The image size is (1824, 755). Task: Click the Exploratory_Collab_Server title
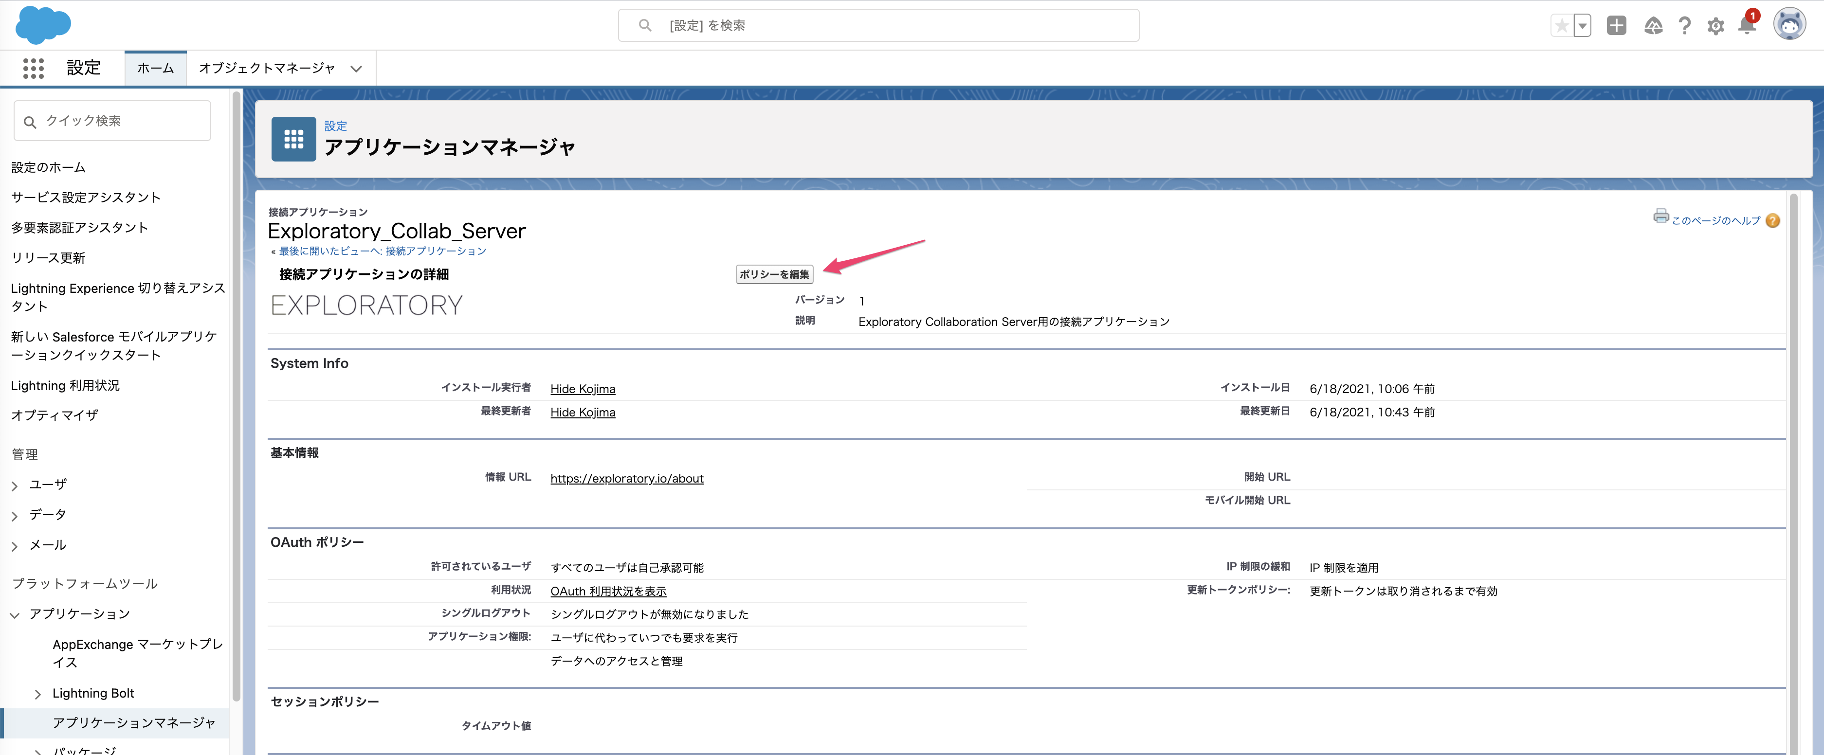tap(397, 231)
